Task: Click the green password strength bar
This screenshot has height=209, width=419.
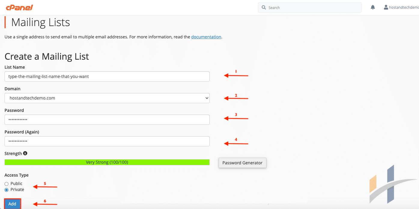Action: 107,162
